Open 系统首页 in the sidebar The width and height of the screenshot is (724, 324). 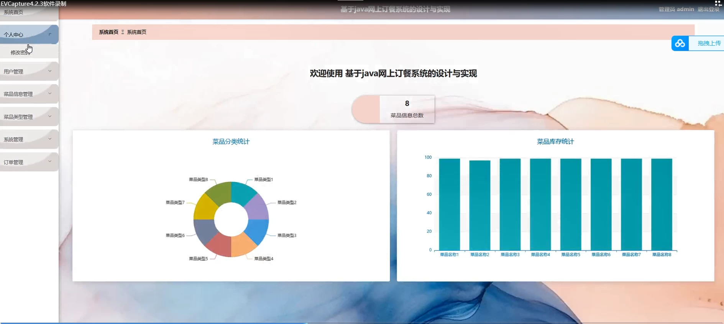tap(13, 12)
